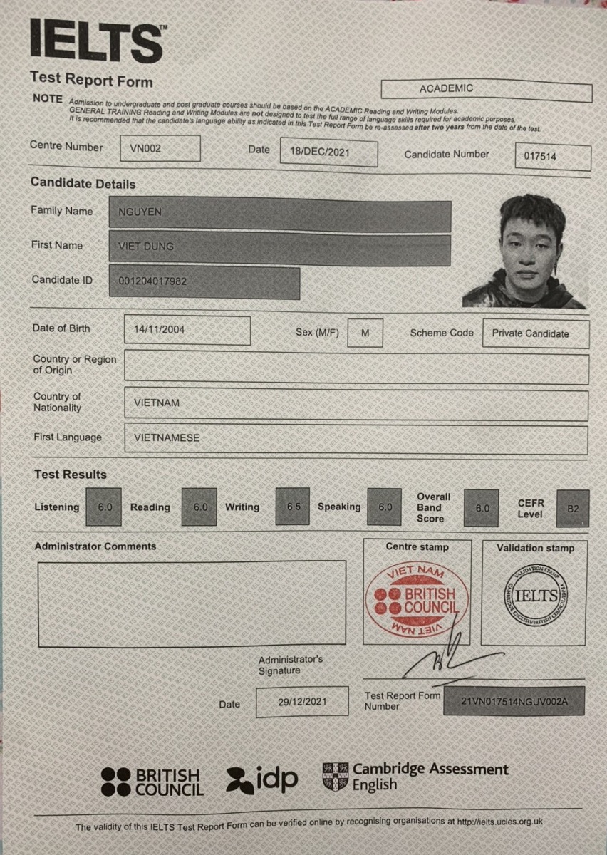
Task: Click the "Speaking" label
Action: click(339, 507)
